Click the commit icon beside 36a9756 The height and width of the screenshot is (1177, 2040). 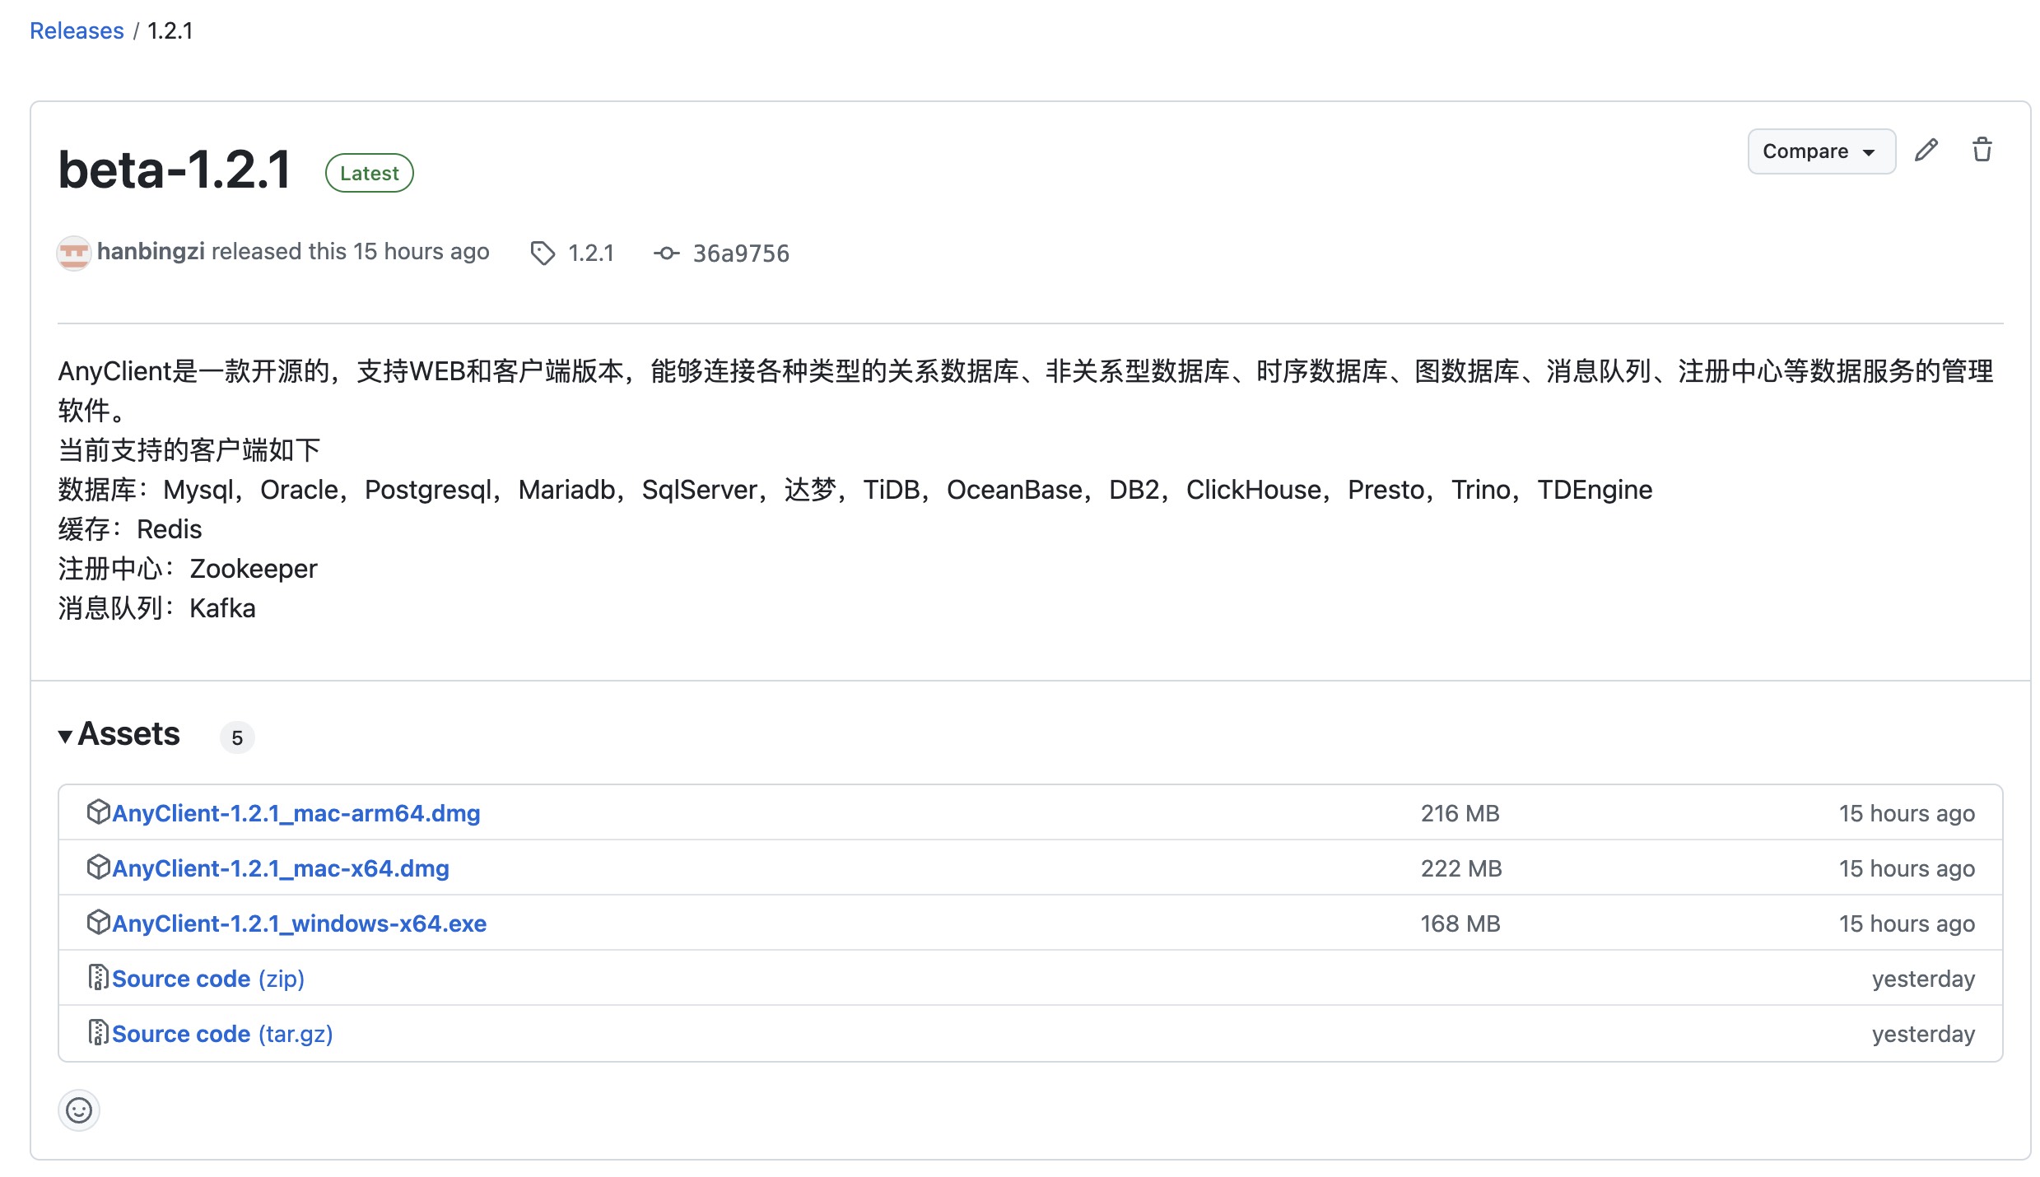[x=666, y=253]
